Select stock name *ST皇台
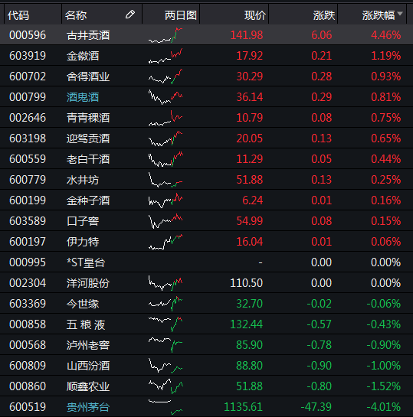Image resolution: width=413 pixels, height=417 pixels. [x=86, y=262]
